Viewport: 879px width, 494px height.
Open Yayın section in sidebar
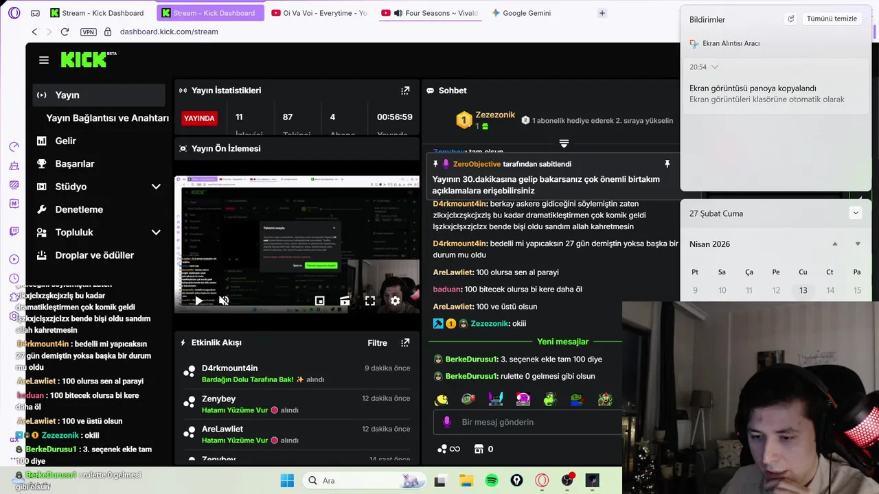pos(99,95)
